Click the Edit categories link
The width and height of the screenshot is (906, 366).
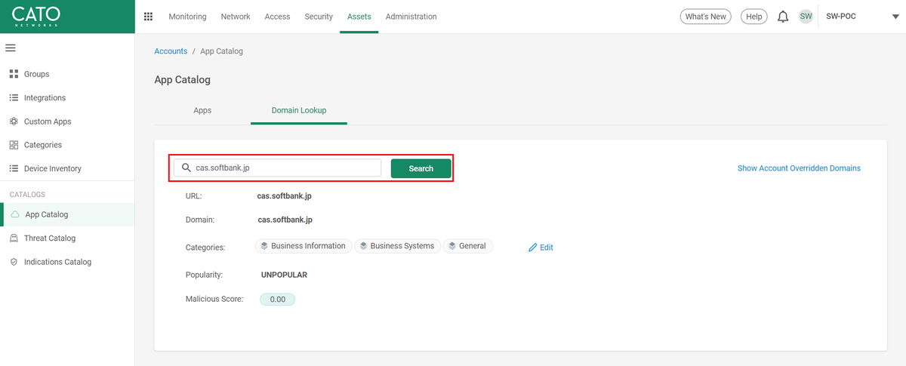coord(541,248)
